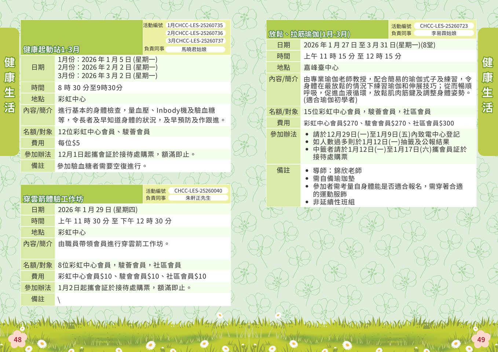Click the 李易霖姑娘 staff name field

[444, 33]
